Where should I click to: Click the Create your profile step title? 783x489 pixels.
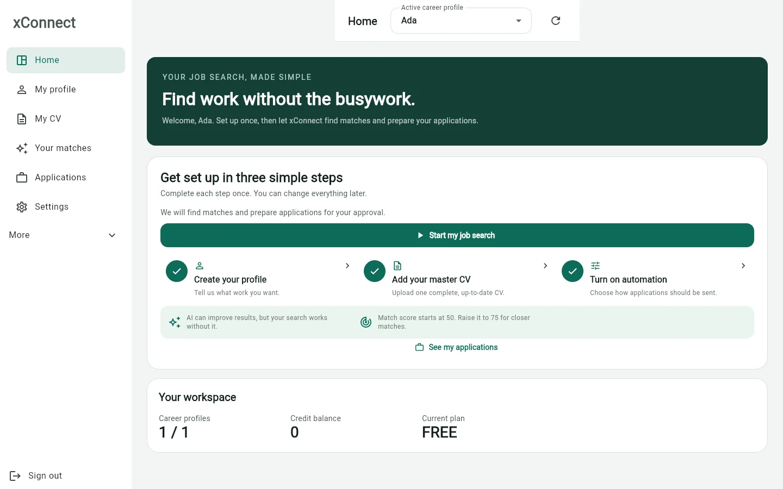pyautogui.click(x=230, y=279)
